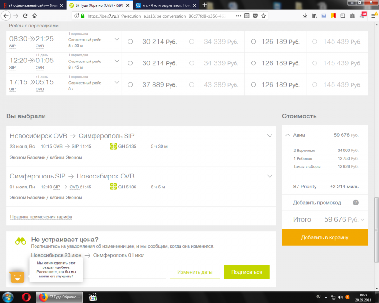This screenshot has height=303, width=379.
Task: Click the browser reload icon
Action: coord(25,16)
